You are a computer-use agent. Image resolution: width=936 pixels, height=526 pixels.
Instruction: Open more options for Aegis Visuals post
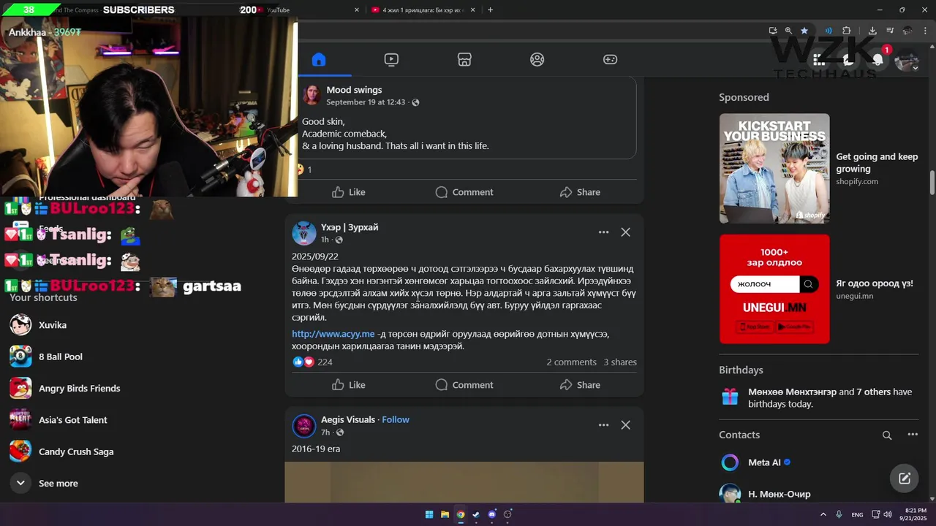603,425
